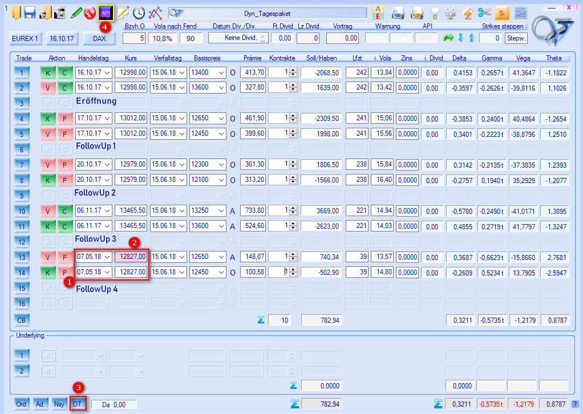Open Handelstag date dropdown in row 13
This screenshot has height=414, width=583.
tap(108, 257)
